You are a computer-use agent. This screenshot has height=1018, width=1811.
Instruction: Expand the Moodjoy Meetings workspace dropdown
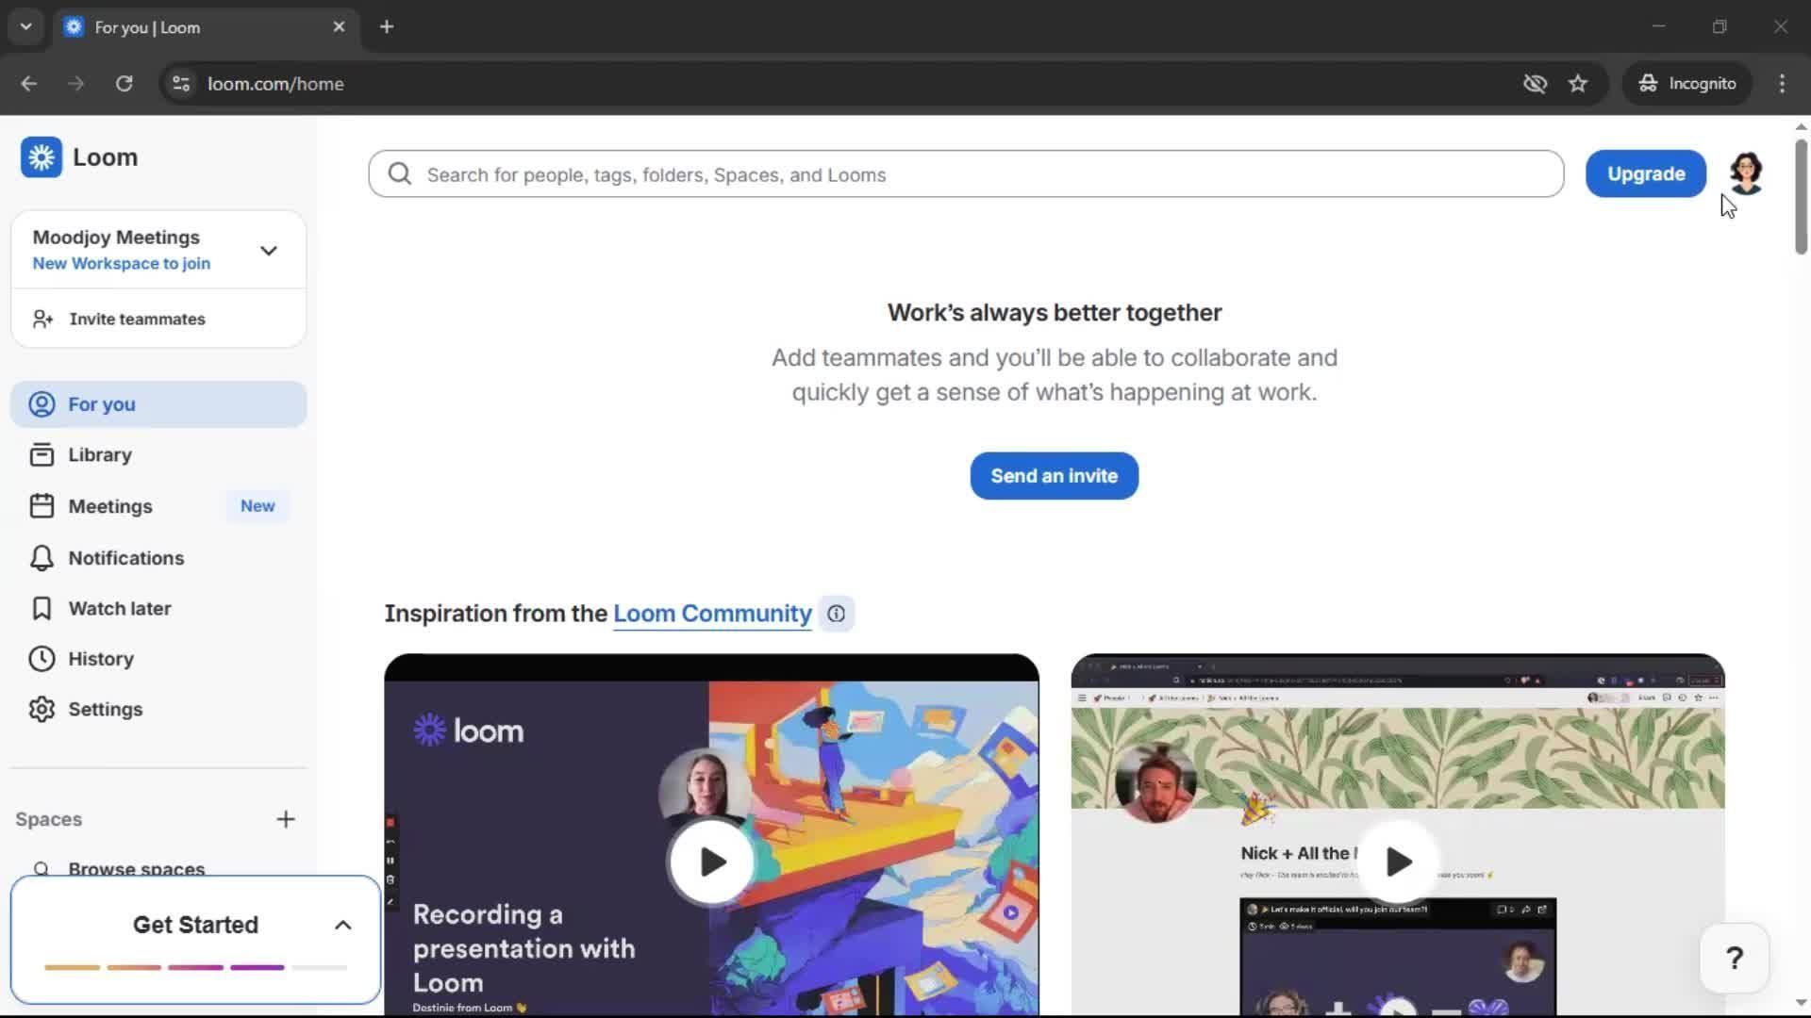click(269, 251)
